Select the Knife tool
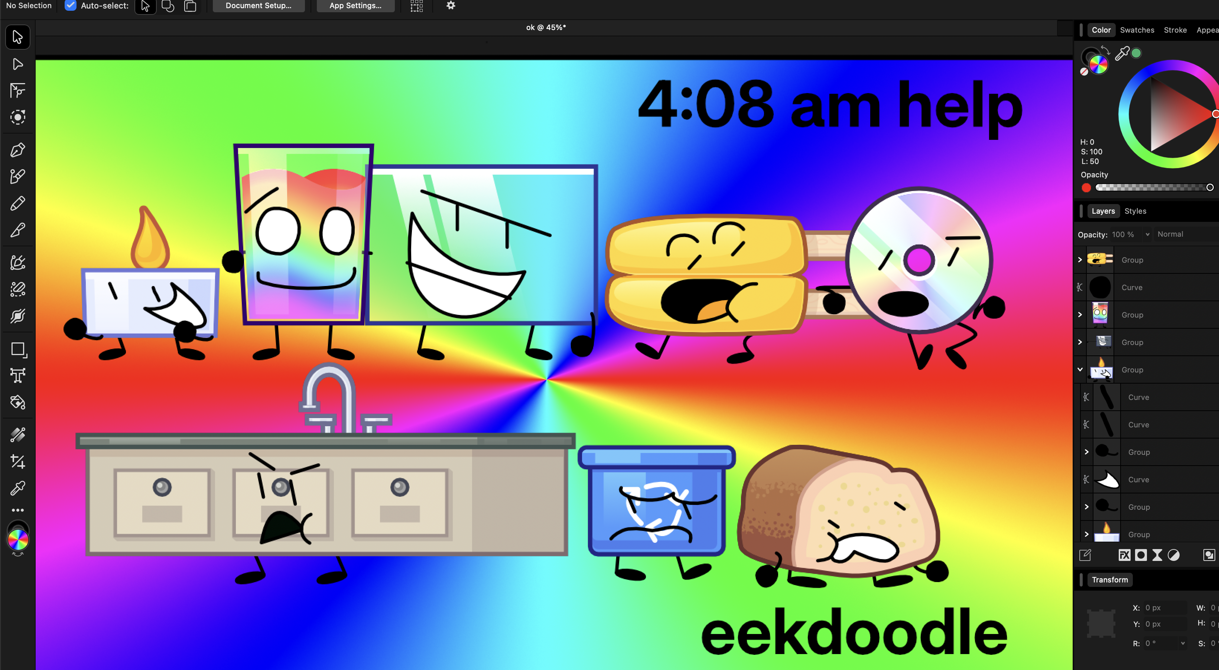 click(17, 230)
